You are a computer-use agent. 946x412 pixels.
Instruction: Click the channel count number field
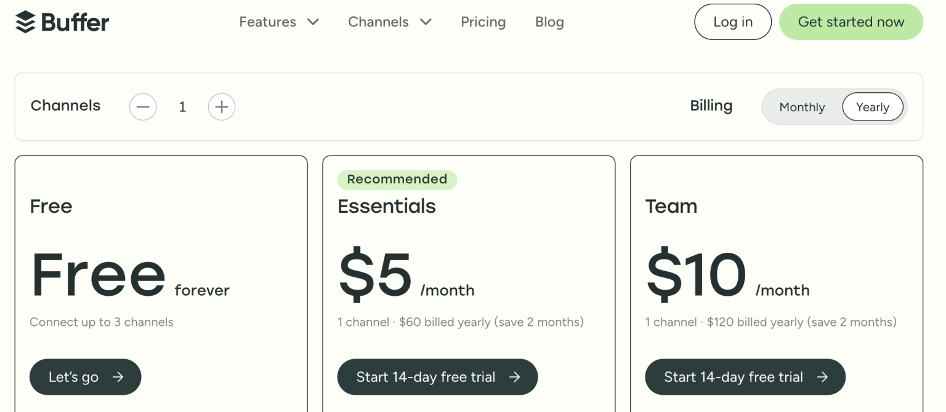[182, 107]
